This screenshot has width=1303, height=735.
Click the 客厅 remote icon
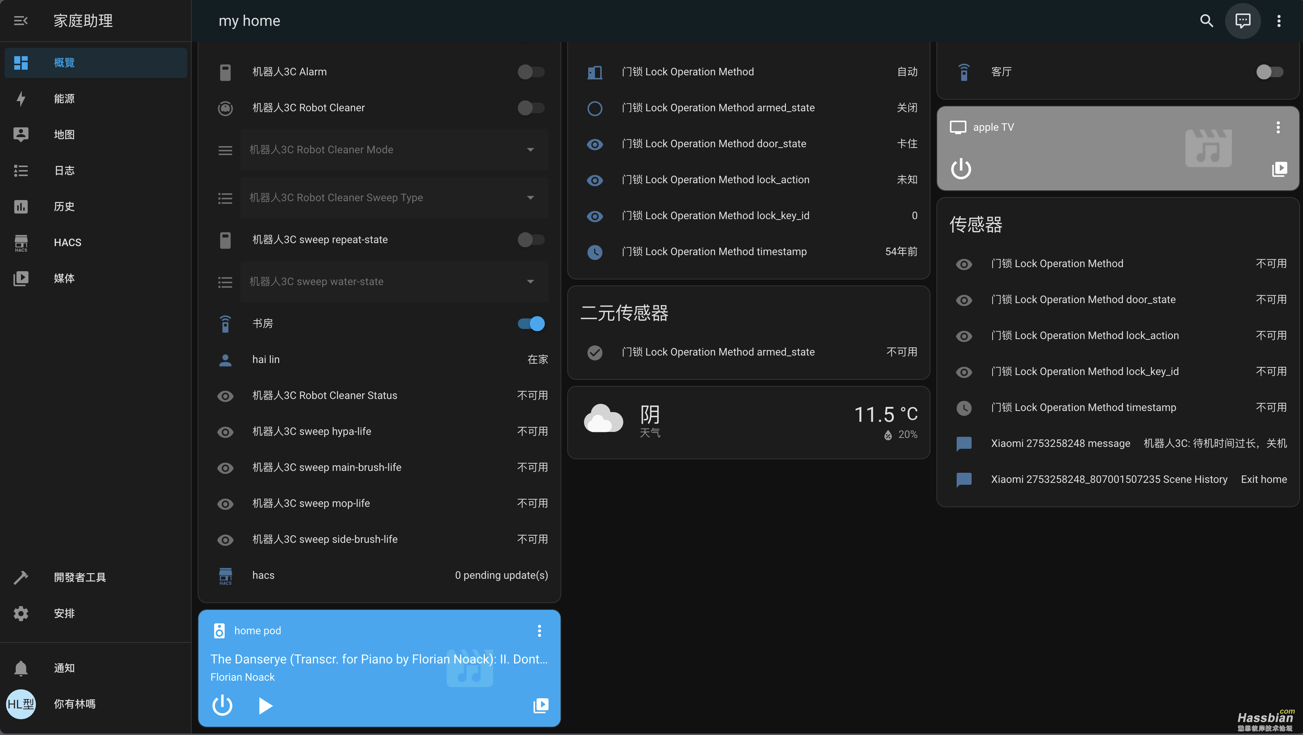point(964,72)
